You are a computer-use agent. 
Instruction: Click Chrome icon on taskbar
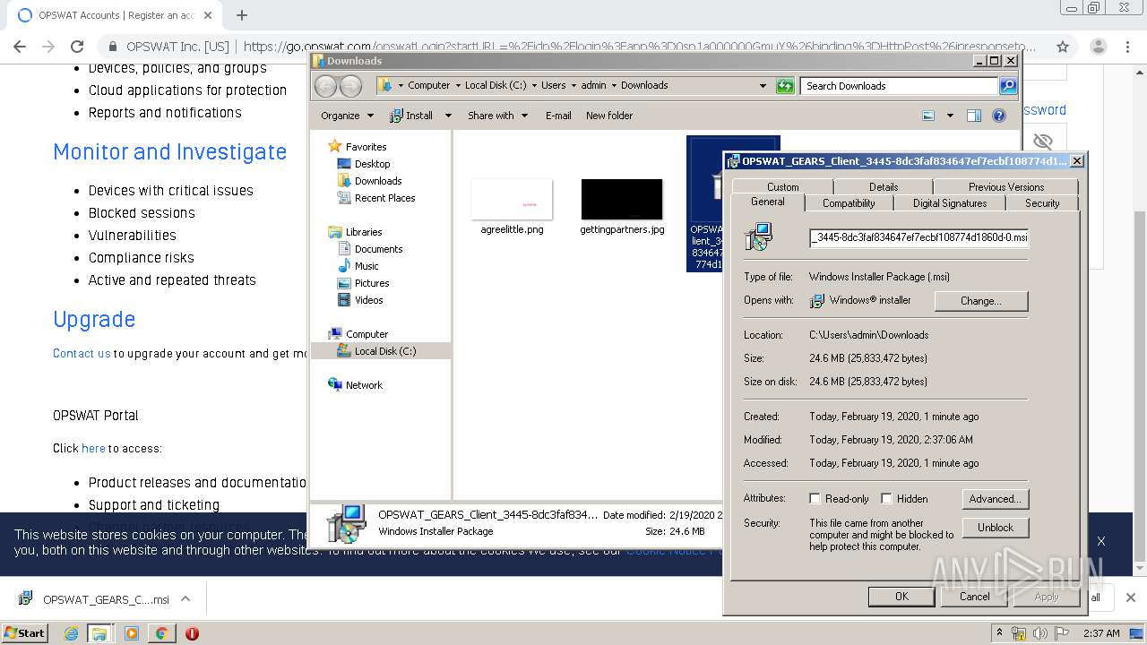[x=161, y=633]
